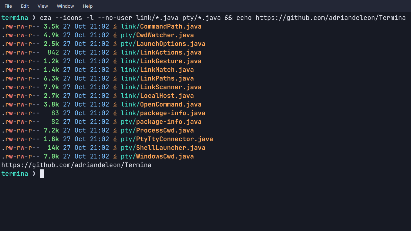Click the Java icon beside link/package-info.java
This screenshot has height=231, width=411.
pyautogui.click(x=115, y=113)
